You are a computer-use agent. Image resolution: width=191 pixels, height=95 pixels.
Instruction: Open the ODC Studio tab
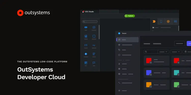90,12
